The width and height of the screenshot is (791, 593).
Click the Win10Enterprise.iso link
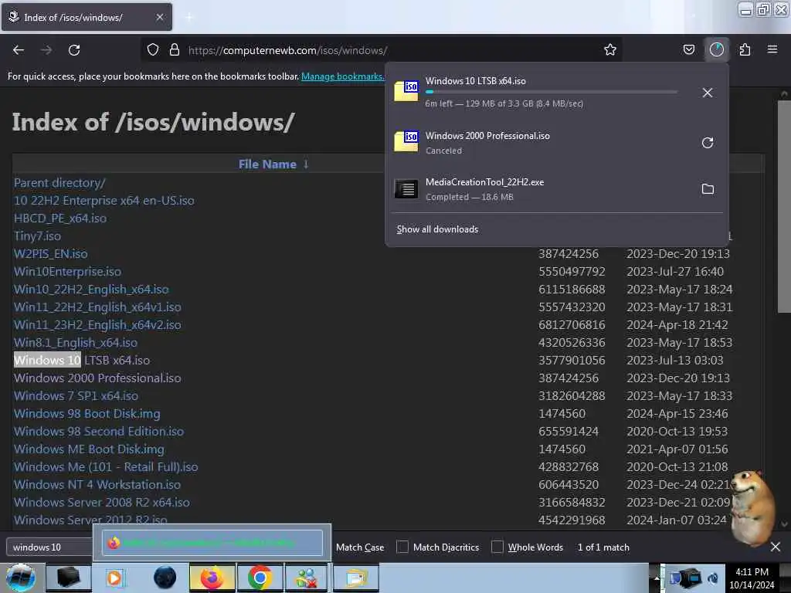pyautogui.click(x=68, y=271)
